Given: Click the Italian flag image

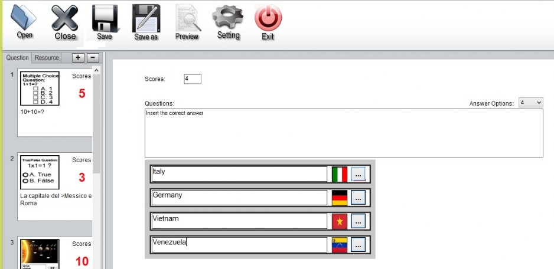Looking at the screenshot, I should click(x=340, y=175).
